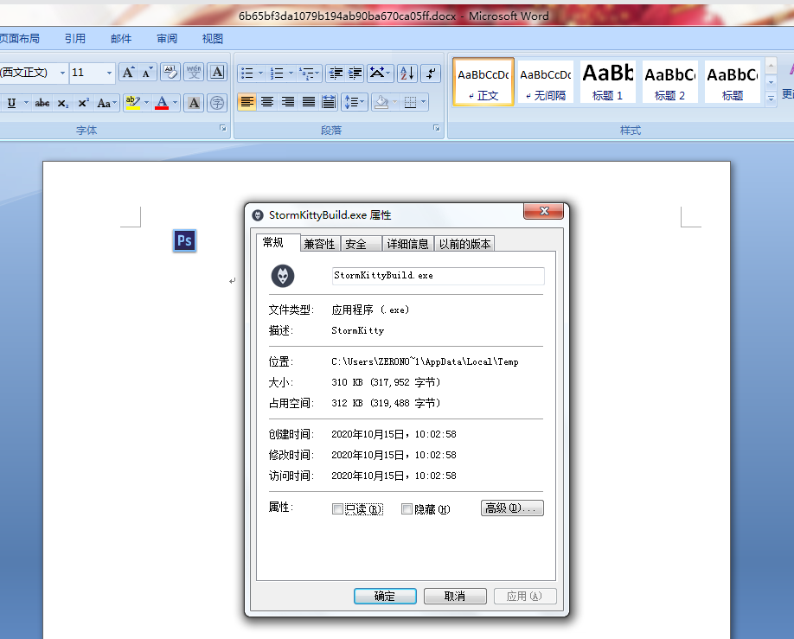Open the 审阅 ribbon tab
Screen dimensions: 794x639
click(x=167, y=39)
